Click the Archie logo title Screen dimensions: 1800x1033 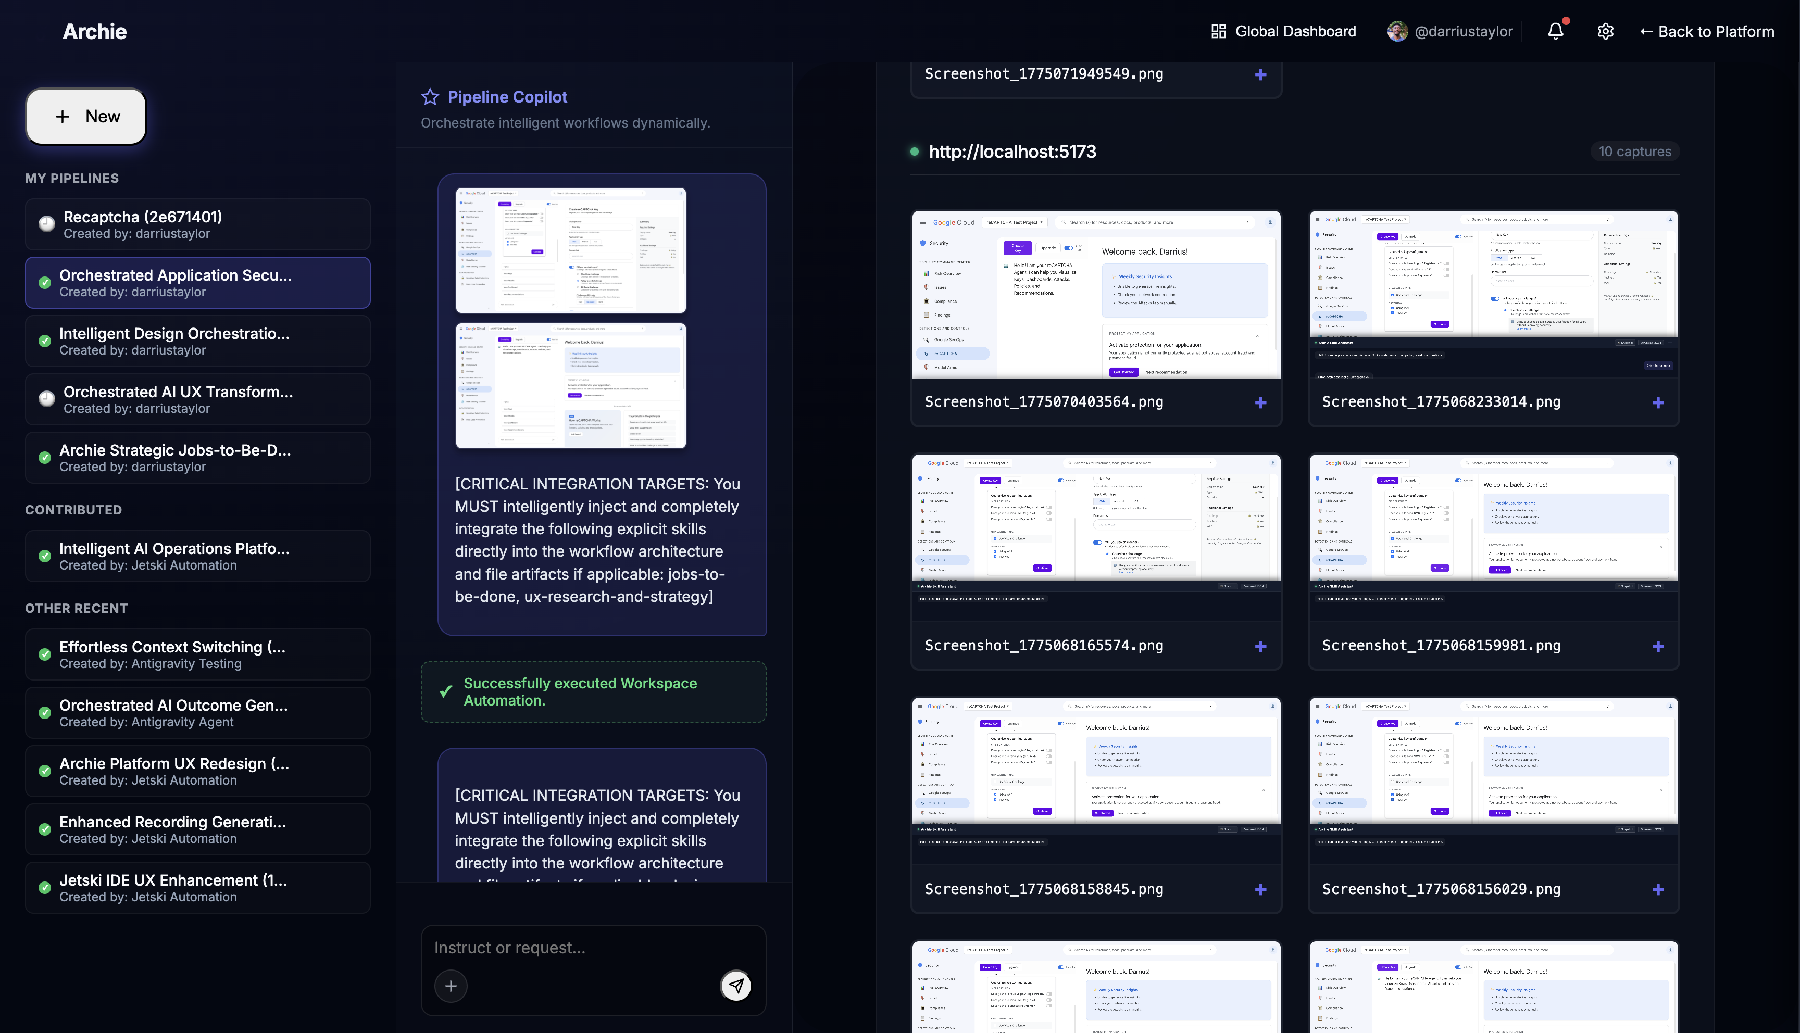point(94,31)
